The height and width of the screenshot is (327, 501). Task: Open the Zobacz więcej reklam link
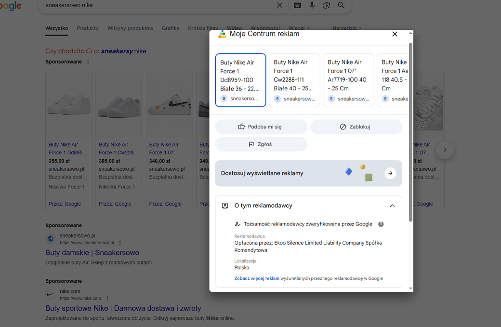coord(257,278)
